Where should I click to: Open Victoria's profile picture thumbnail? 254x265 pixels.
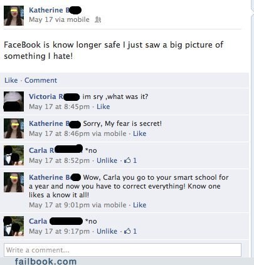click(14, 101)
